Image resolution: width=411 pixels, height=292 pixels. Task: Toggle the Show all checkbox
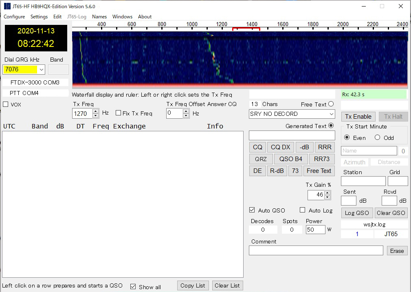[x=133, y=286]
